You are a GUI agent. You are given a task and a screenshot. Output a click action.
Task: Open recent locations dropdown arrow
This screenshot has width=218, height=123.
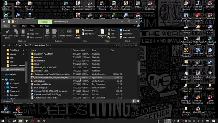[x=13, y=45]
